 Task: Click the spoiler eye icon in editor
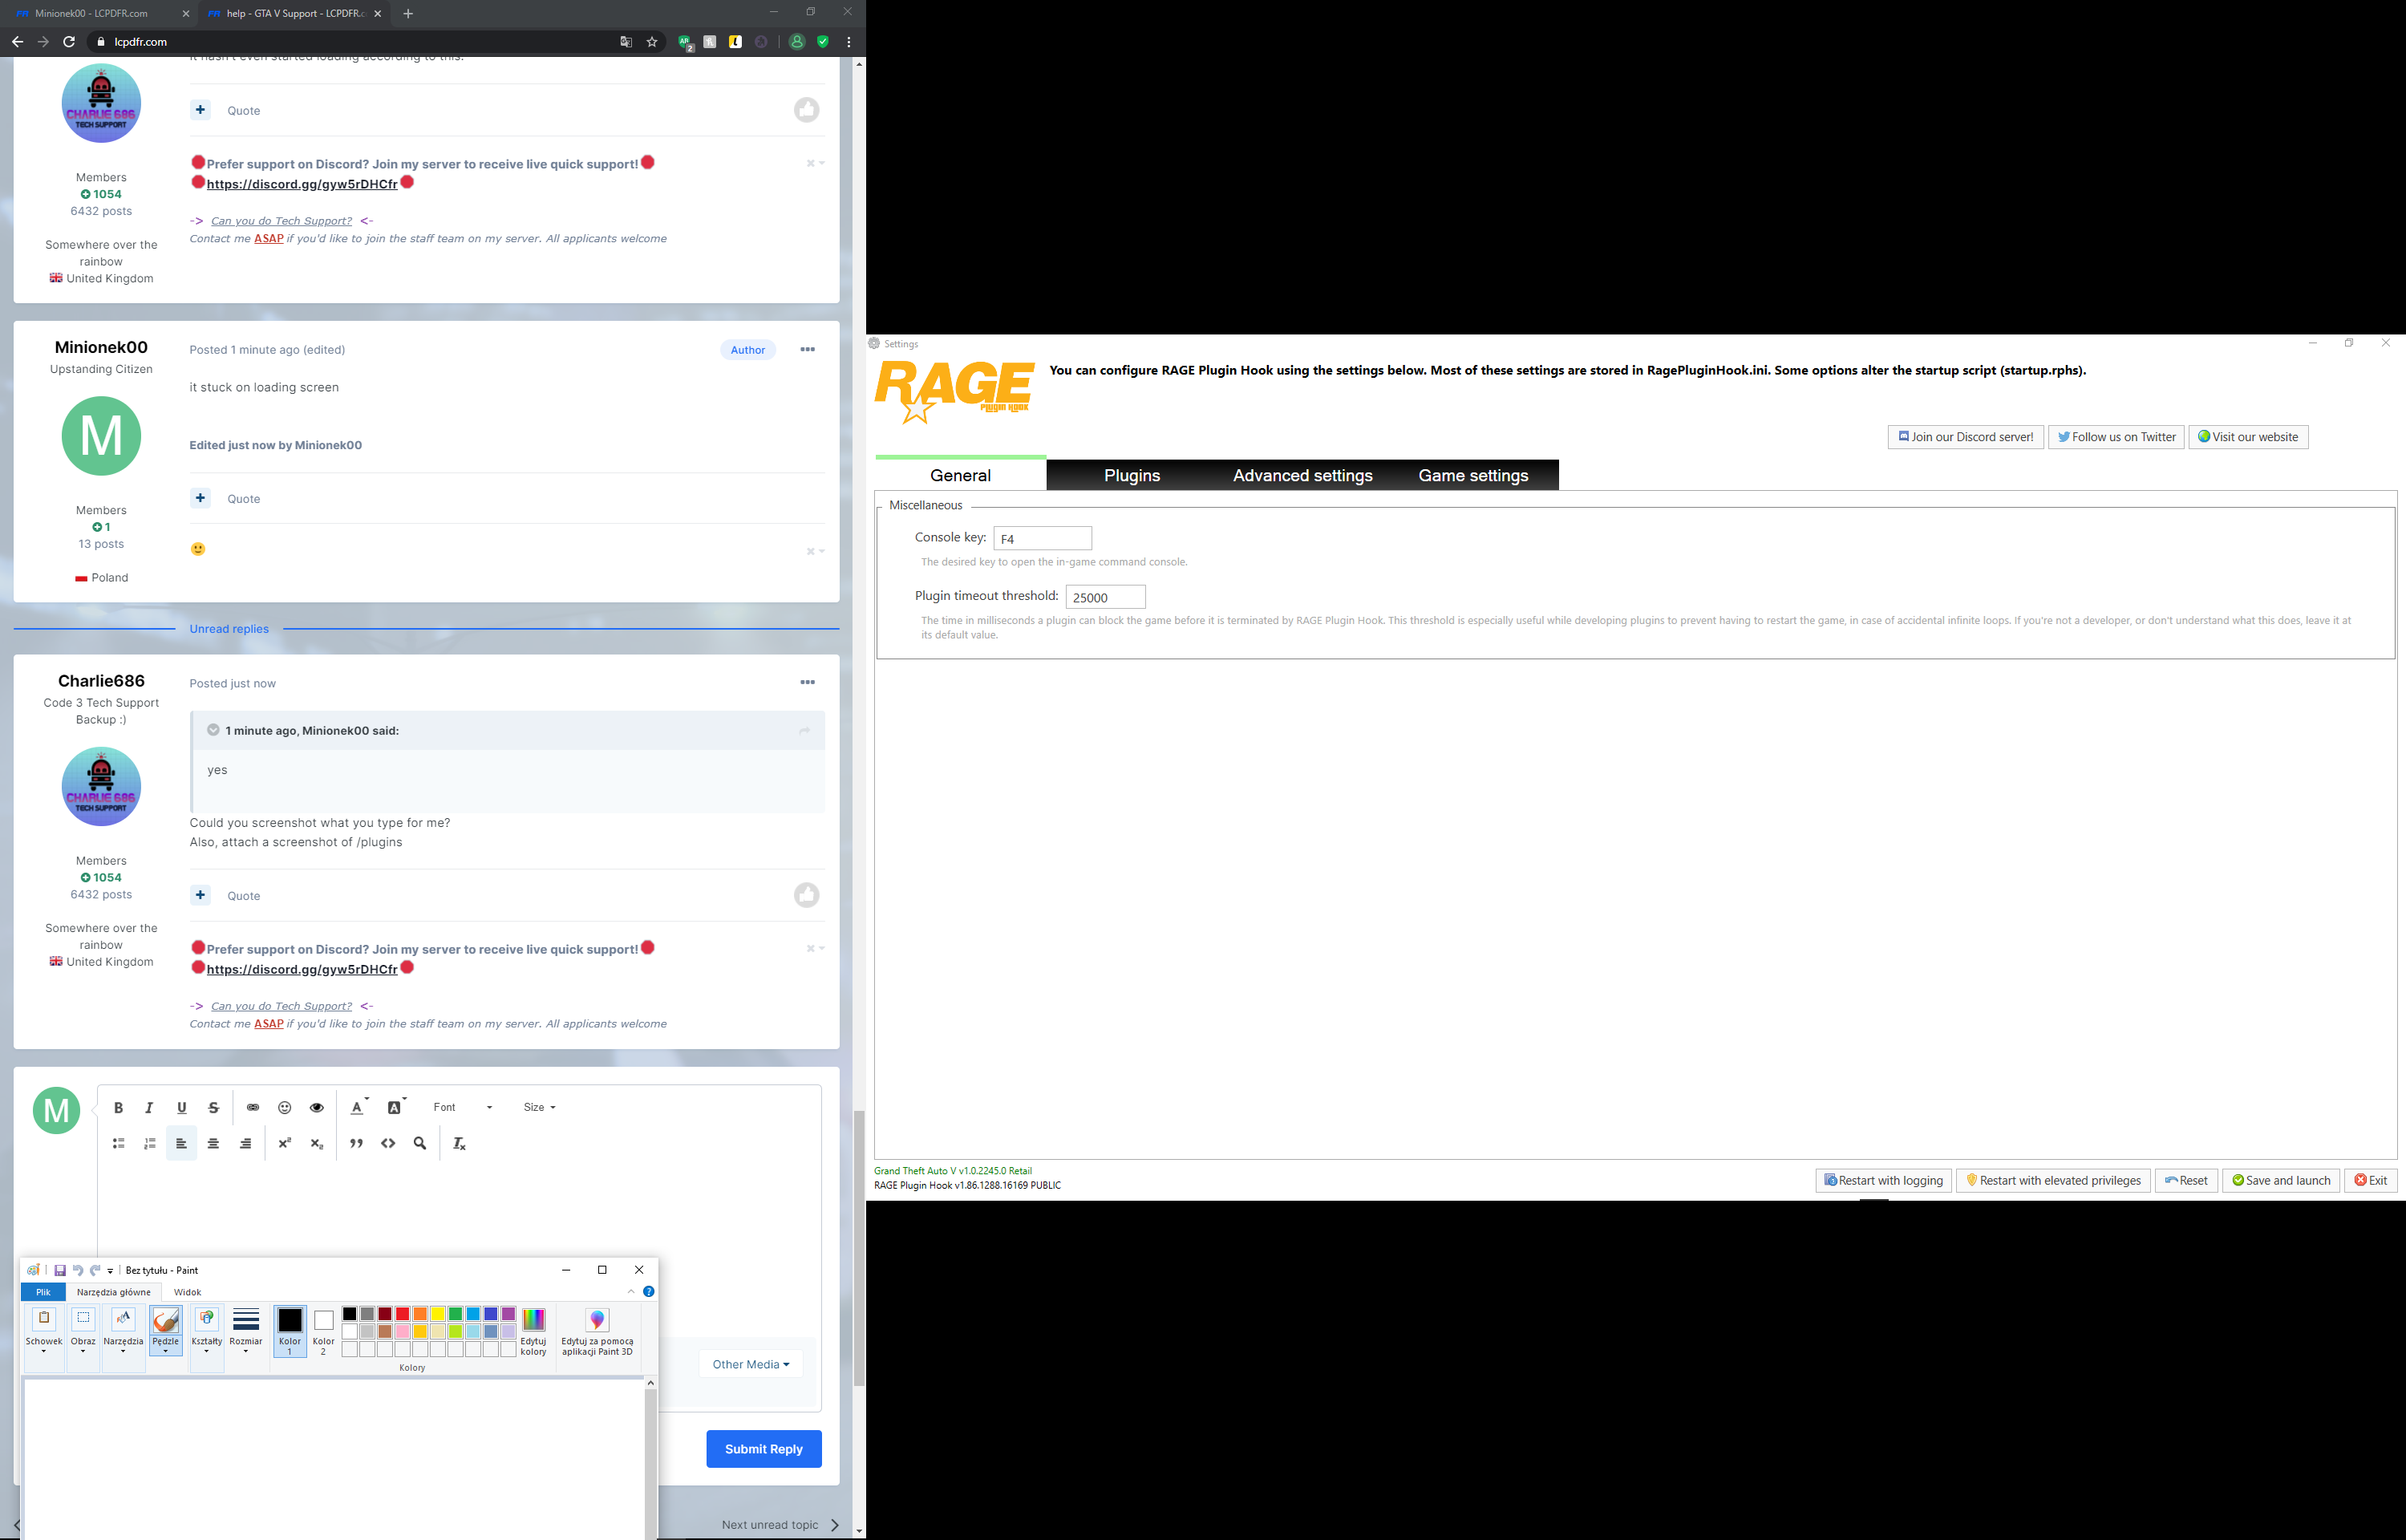pyautogui.click(x=317, y=1107)
